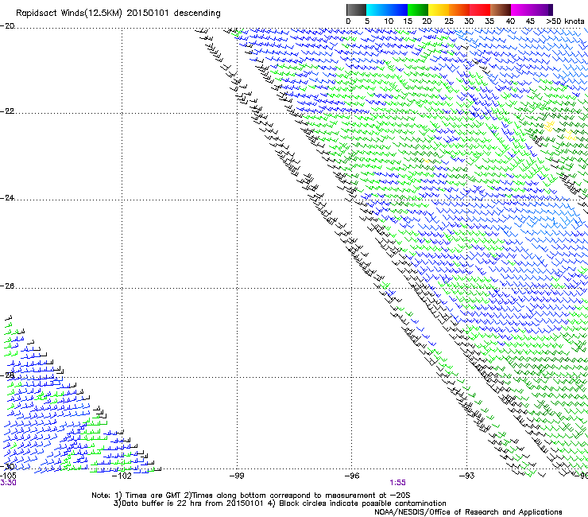The width and height of the screenshot is (588, 517).
Task: Click the -96 longitude axis label
Action: tap(352, 476)
